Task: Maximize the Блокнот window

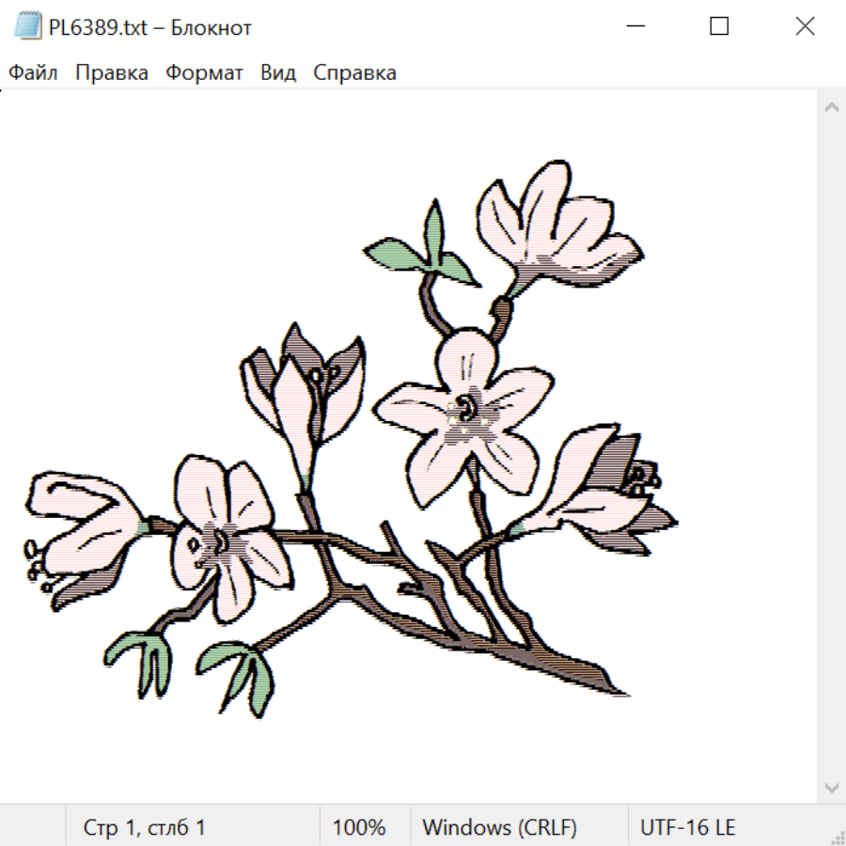Action: pos(719,26)
